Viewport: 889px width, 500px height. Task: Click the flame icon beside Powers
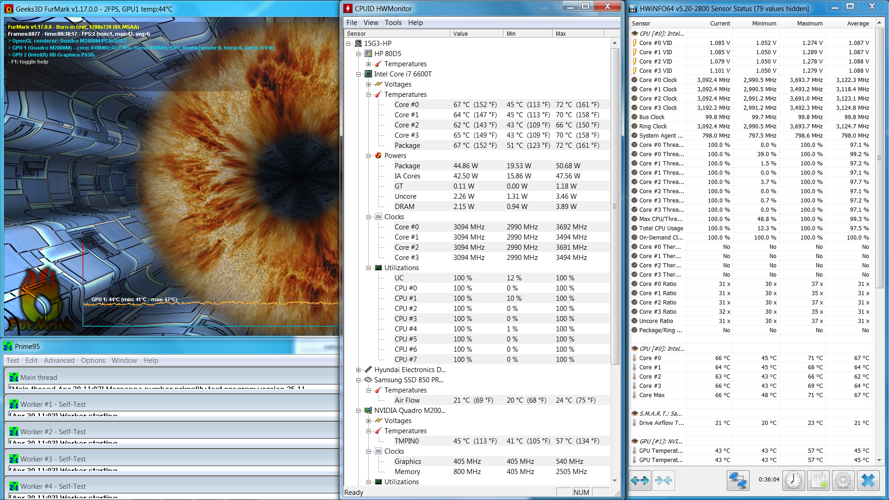click(x=378, y=155)
